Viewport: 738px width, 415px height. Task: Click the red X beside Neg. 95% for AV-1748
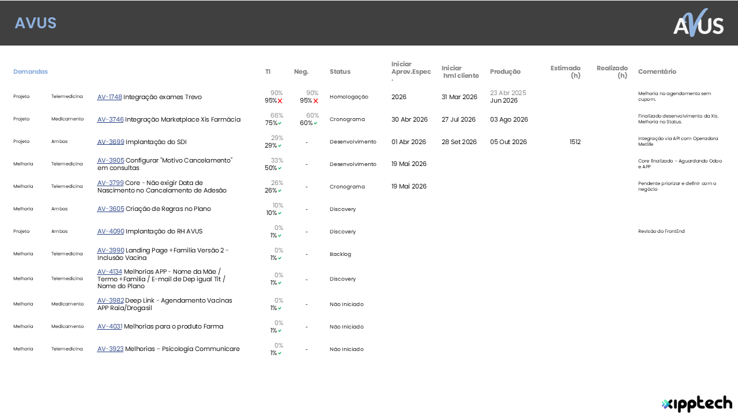click(315, 101)
